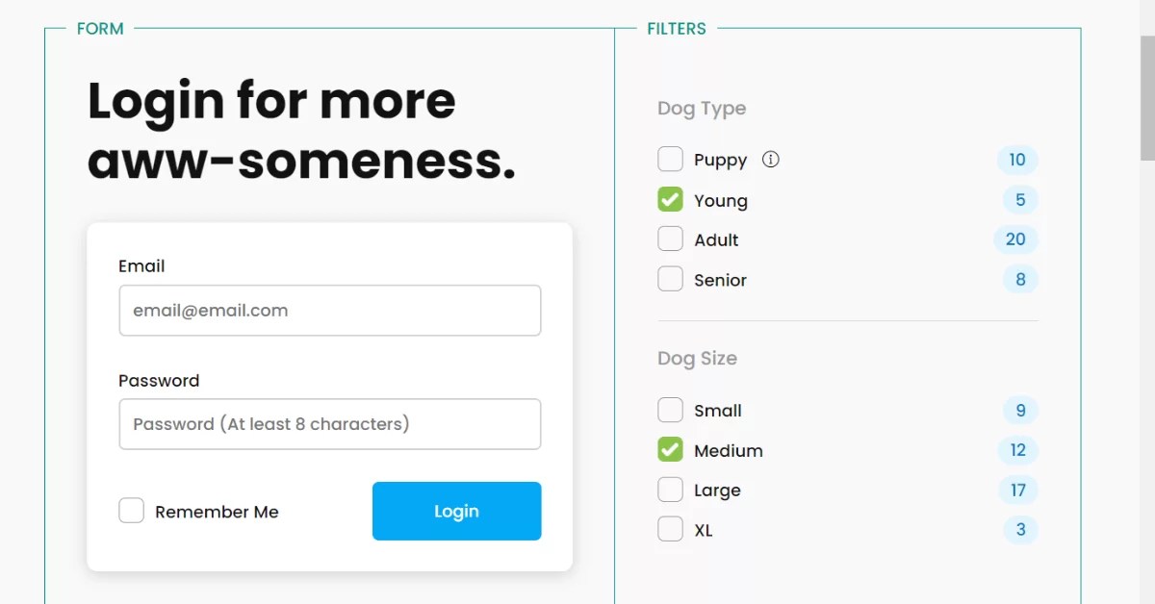Enable the Puppy filter checkbox

pyautogui.click(x=670, y=159)
